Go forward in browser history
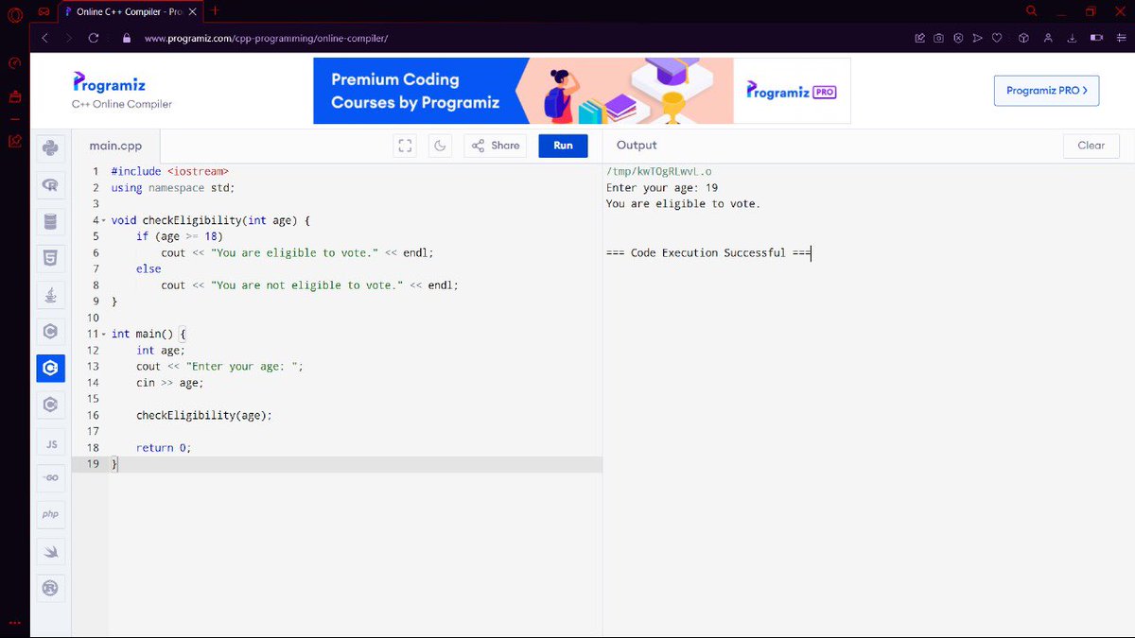Viewport: 1135px width, 638px height. [69, 38]
